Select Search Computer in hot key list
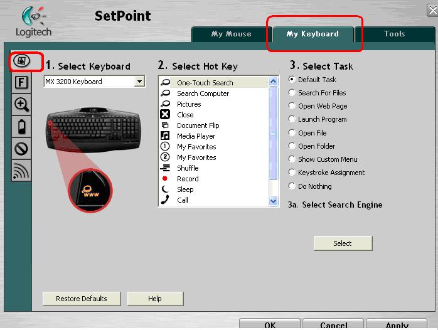This screenshot has width=438, height=330. coord(214,93)
